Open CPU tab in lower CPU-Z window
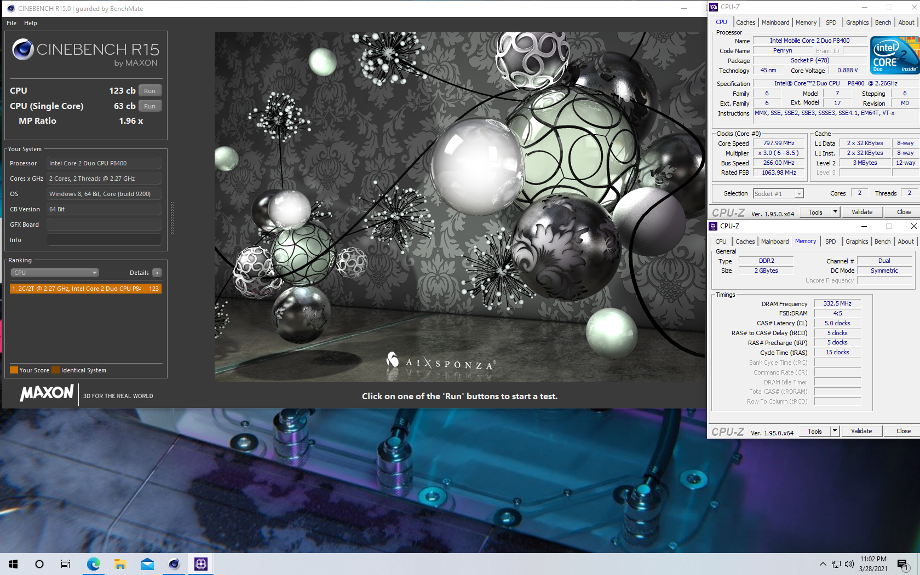 pyautogui.click(x=721, y=242)
